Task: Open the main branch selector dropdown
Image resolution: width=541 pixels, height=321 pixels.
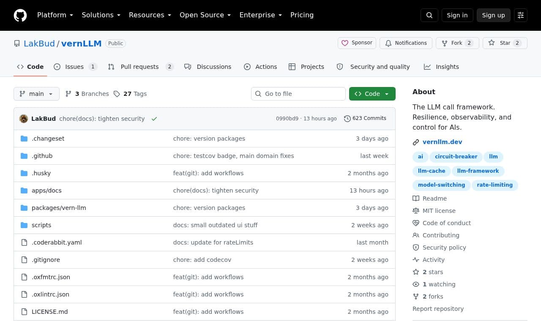Action: [36, 94]
